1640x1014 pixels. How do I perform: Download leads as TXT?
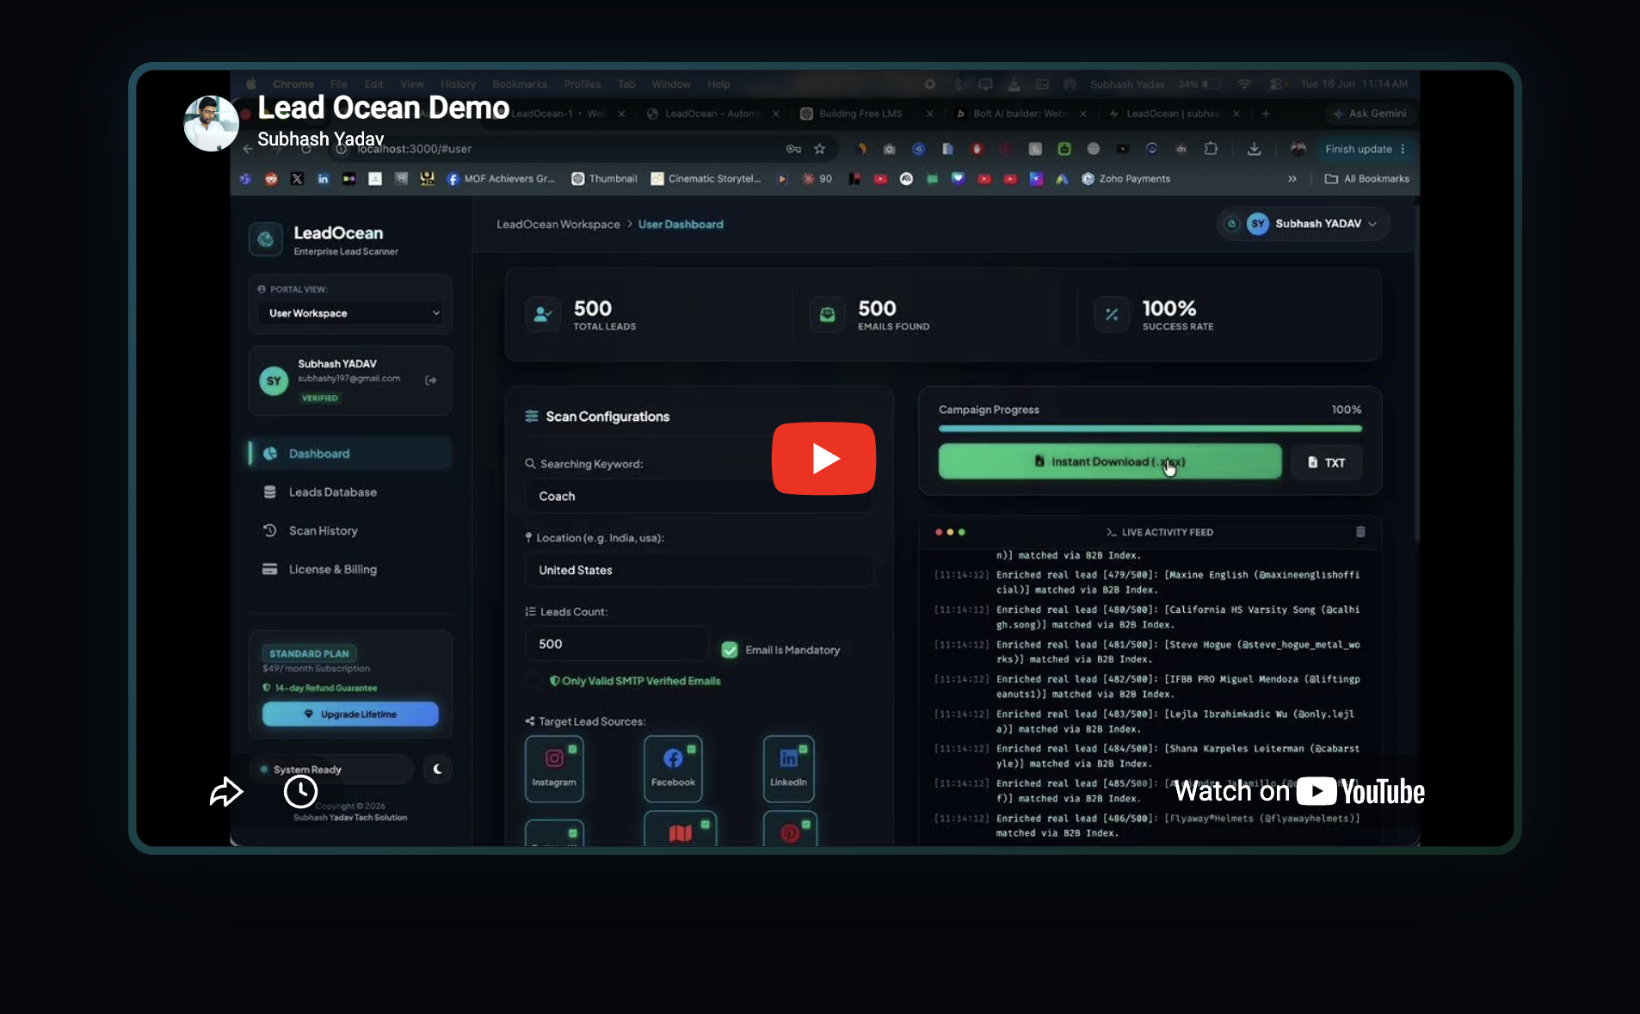(1326, 463)
